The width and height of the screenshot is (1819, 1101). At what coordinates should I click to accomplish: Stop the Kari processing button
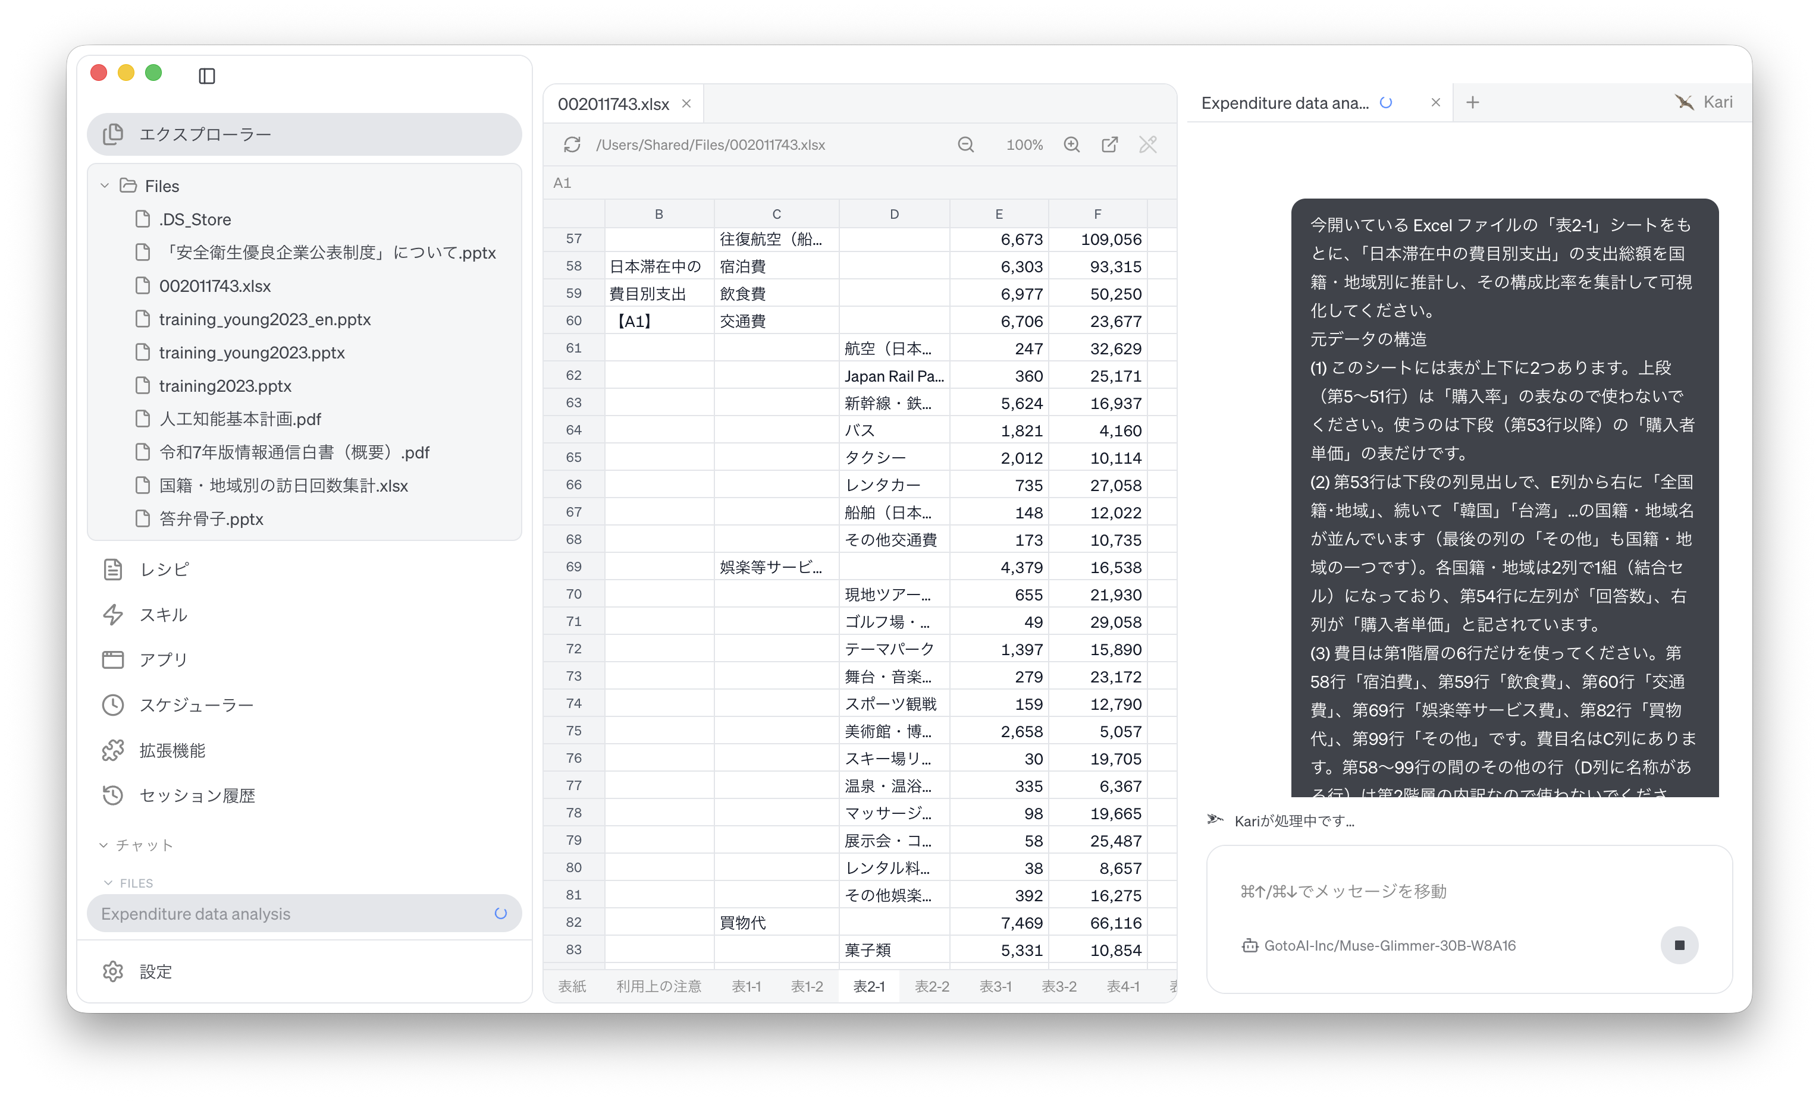[x=1679, y=945]
